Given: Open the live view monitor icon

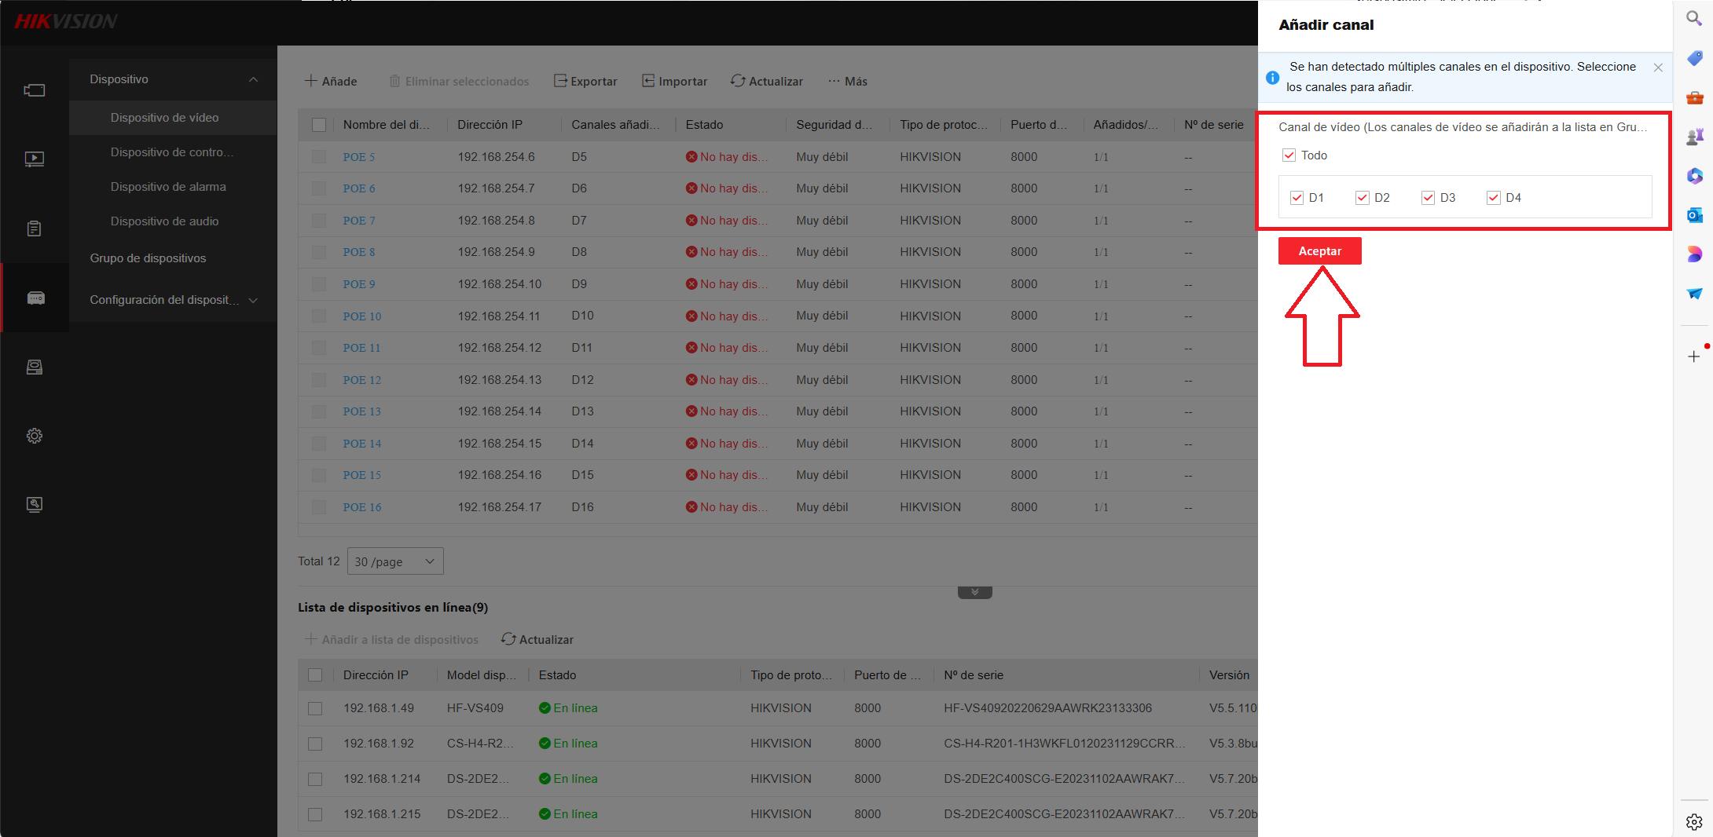Looking at the screenshot, I should coord(35,159).
